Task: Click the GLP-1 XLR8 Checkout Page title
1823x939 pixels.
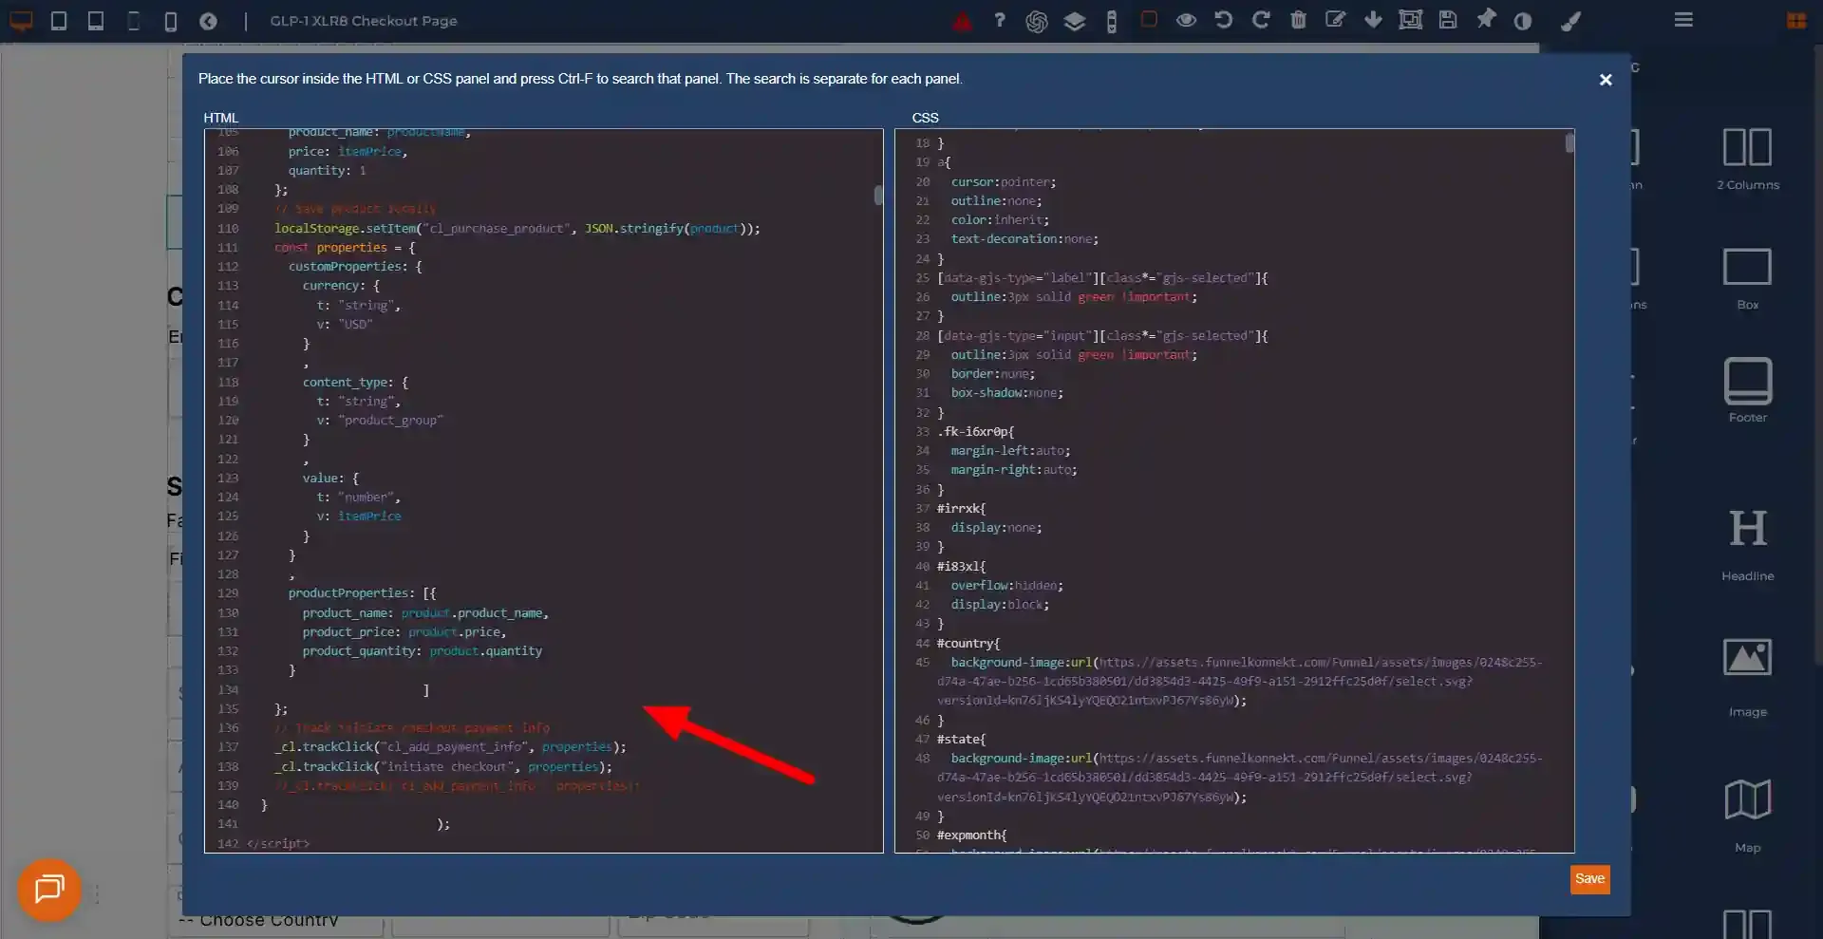Action: pyautogui.click(x=363, y=21)
